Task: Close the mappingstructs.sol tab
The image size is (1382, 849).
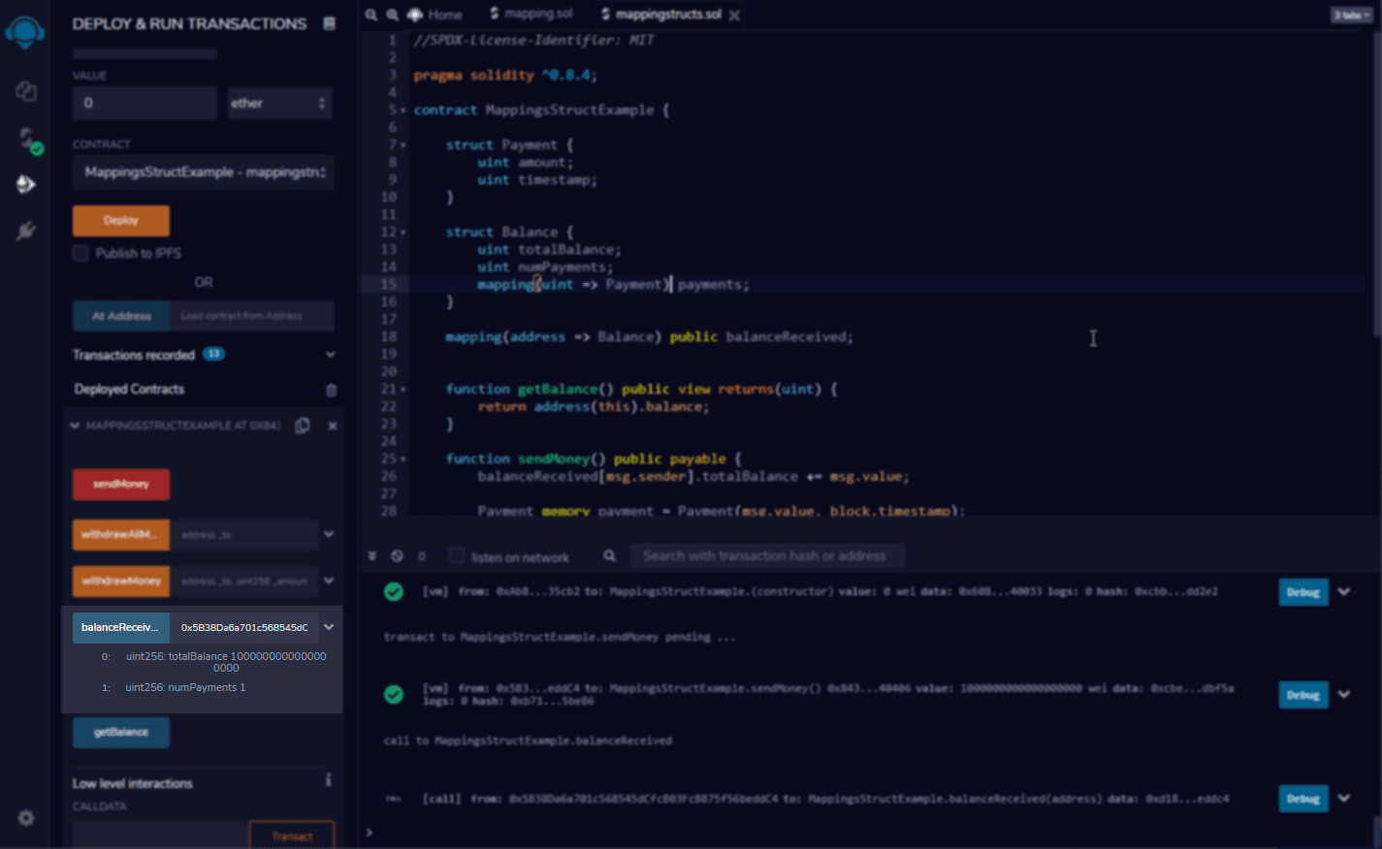Action: pyautogui.click(x=734, y=16)
